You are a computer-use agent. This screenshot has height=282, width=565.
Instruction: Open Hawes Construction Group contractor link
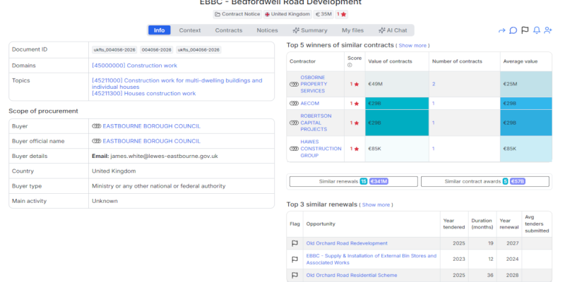321,149
